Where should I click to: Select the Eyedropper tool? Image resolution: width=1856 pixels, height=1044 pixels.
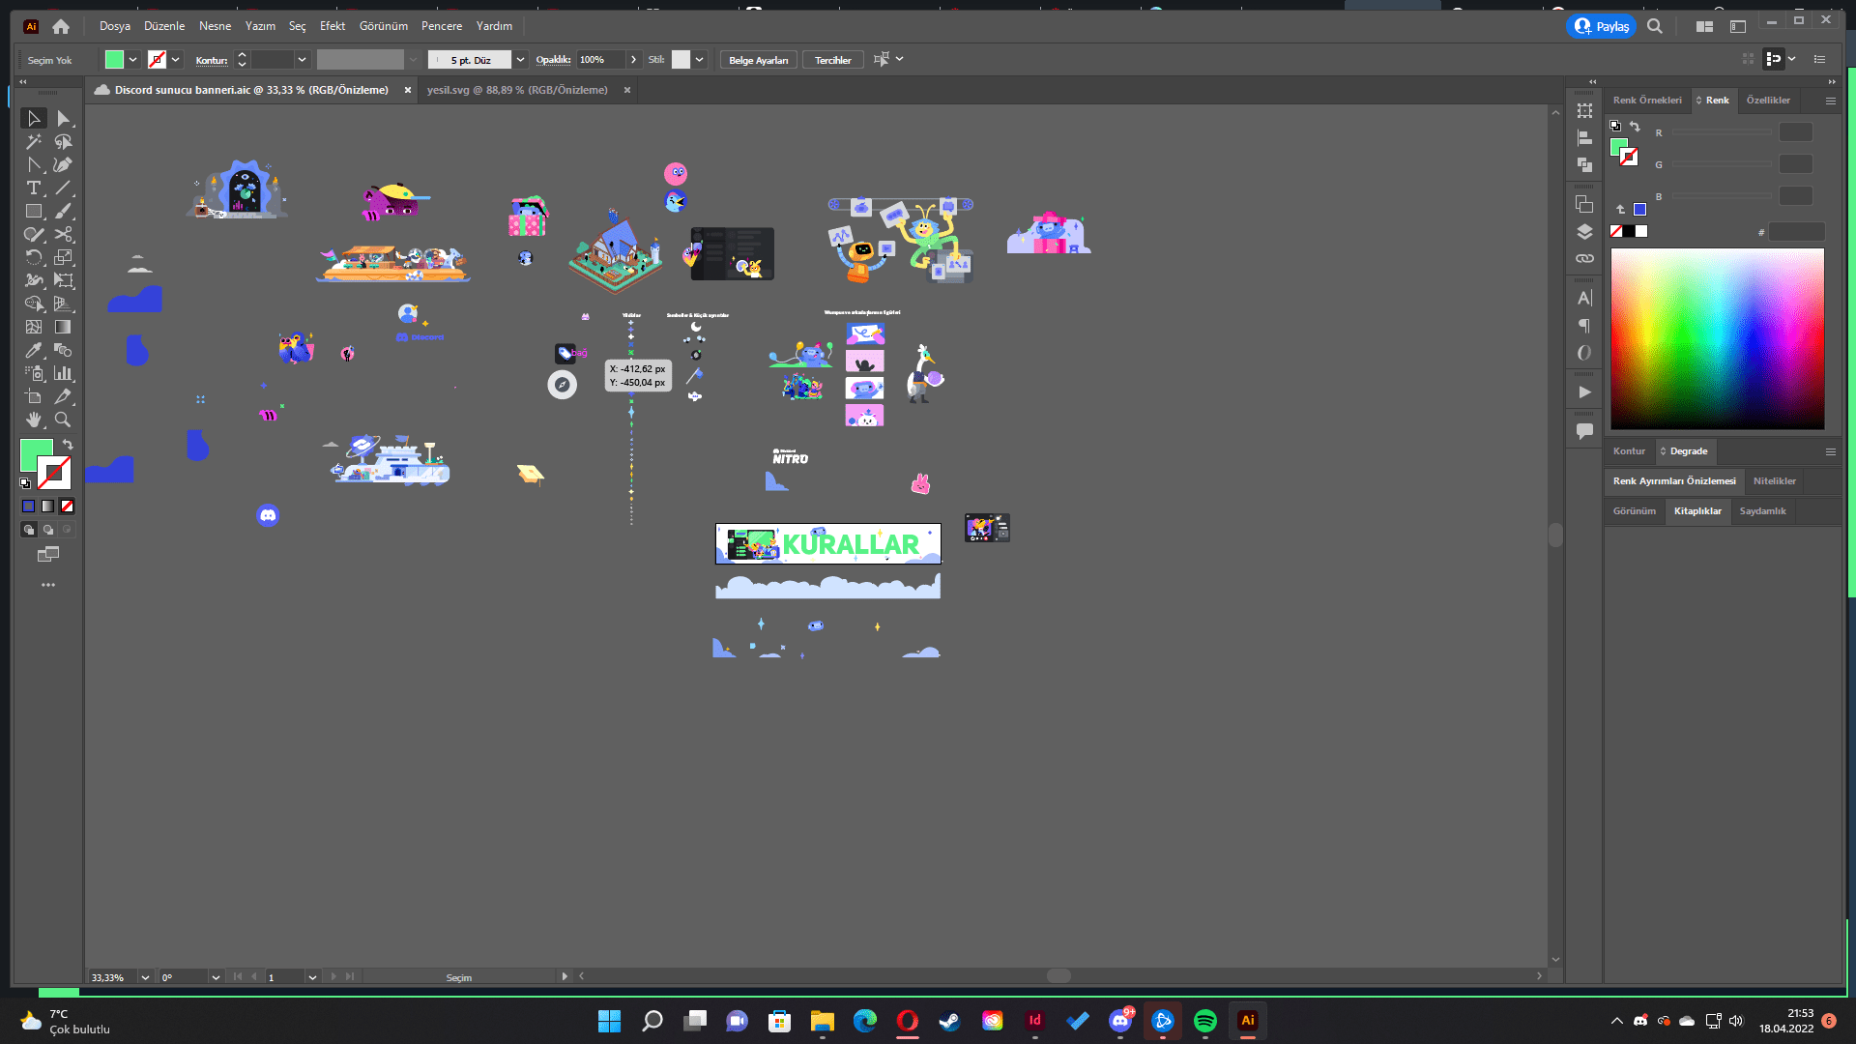pos(34,350)
